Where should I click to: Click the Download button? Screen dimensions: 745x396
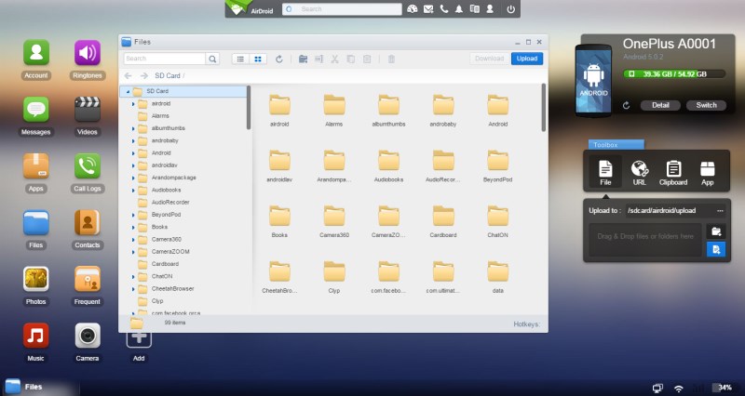coord(490,59)
